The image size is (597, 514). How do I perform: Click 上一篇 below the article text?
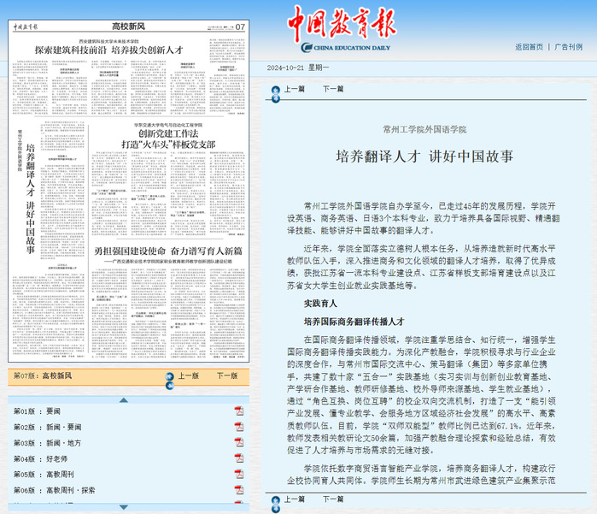[x=295, y=499]
